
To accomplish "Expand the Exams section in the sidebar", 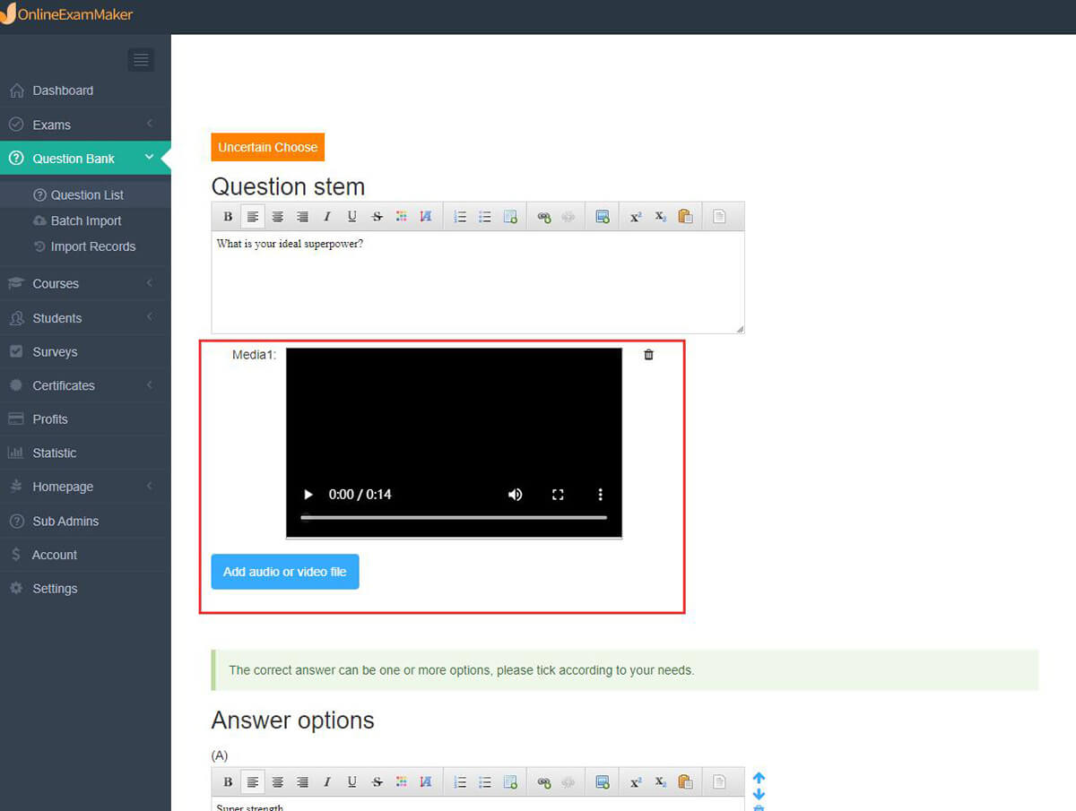I will 85,124.
